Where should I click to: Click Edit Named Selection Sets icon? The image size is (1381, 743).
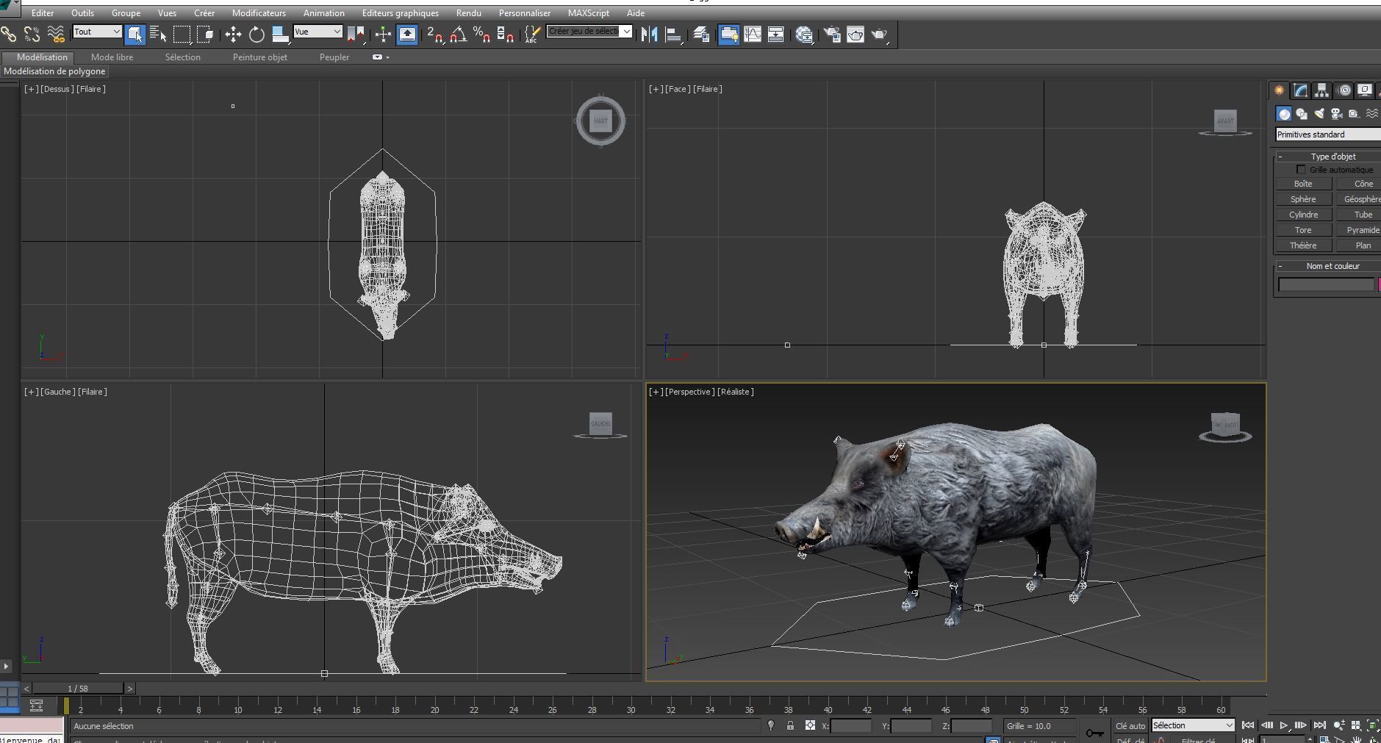[x=533, y=34]
